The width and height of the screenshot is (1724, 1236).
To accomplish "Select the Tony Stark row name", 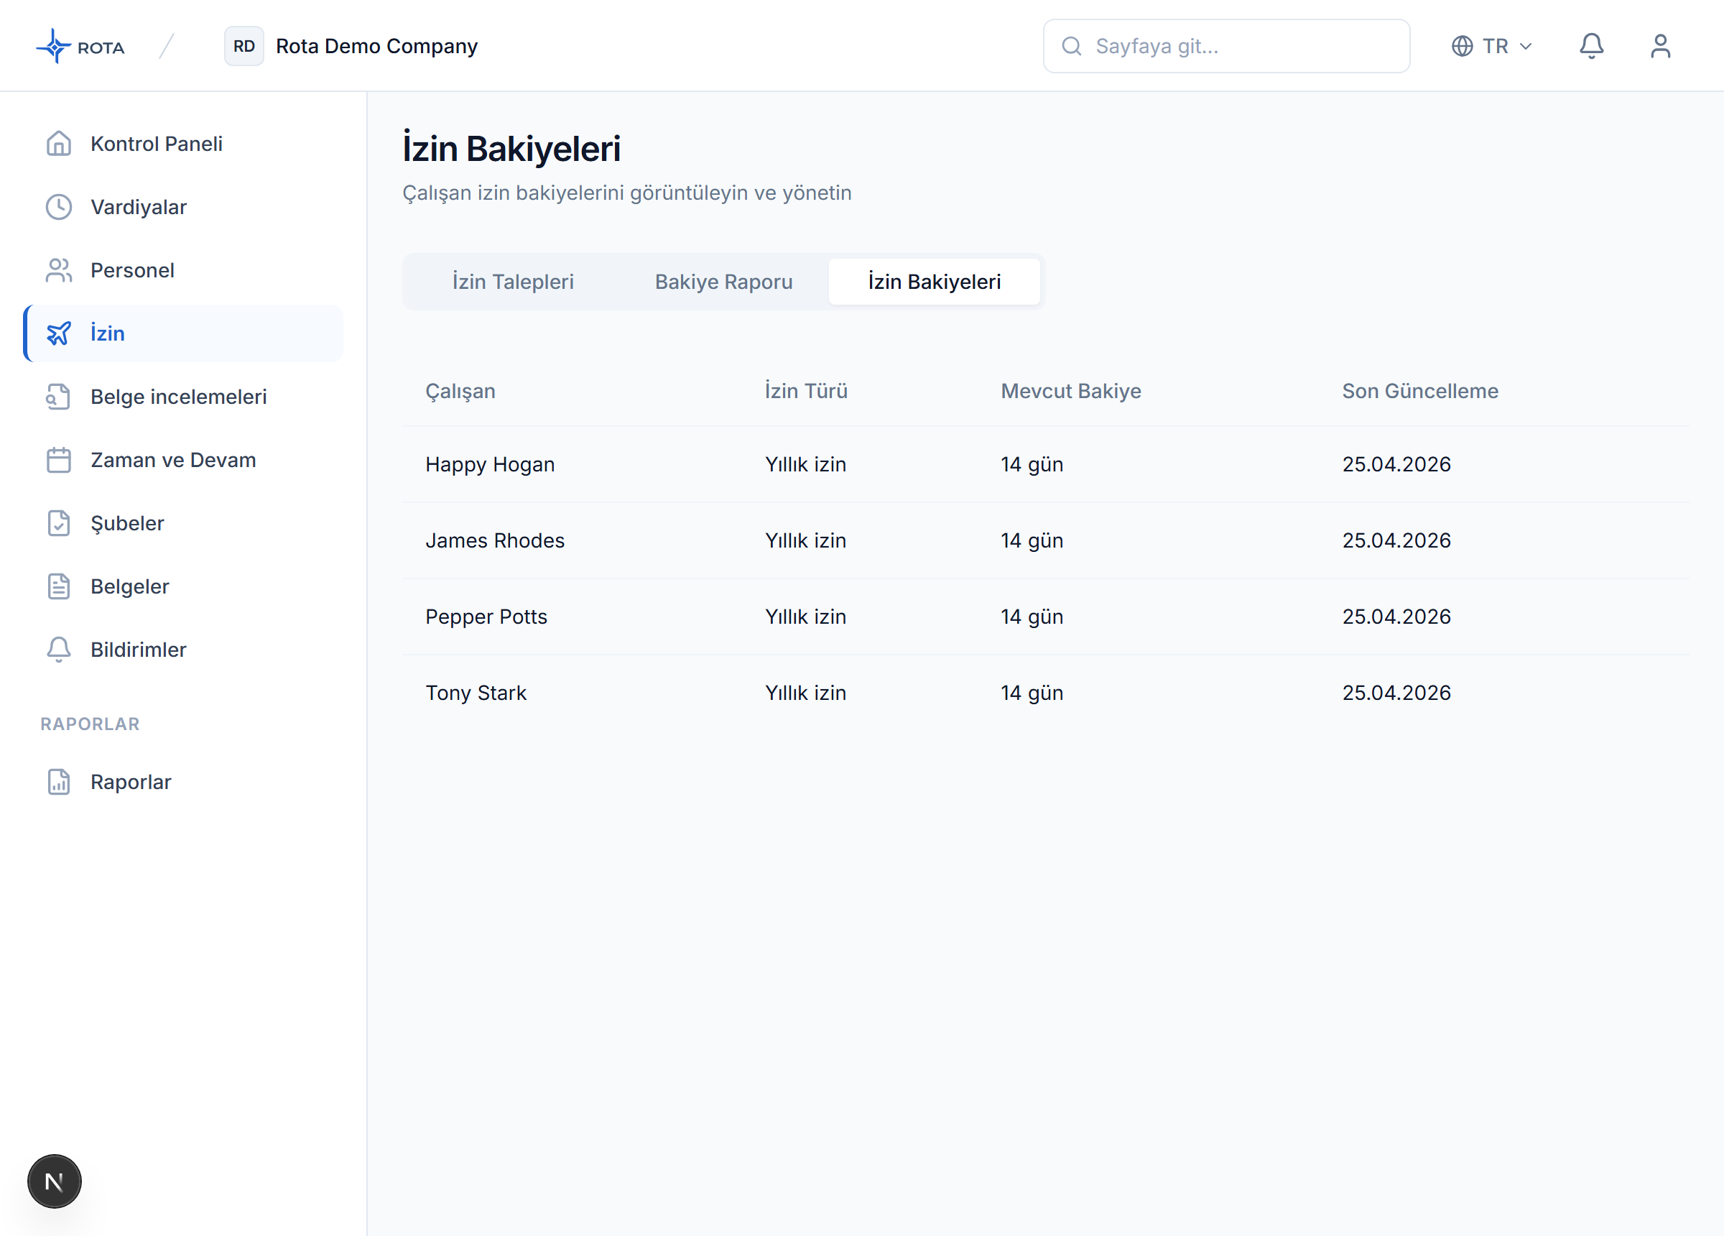I will point(476,693).
